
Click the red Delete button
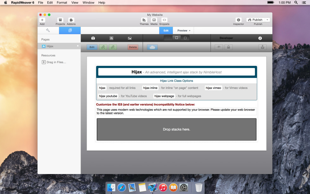point(133,47)
